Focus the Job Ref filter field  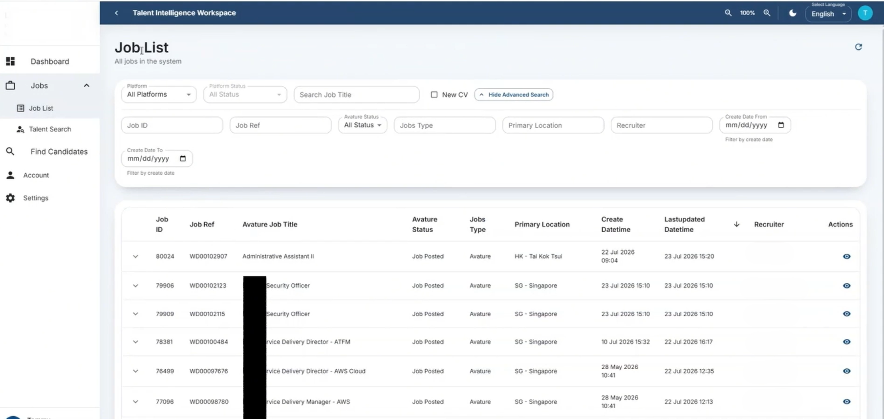click(x=280, y=125)
